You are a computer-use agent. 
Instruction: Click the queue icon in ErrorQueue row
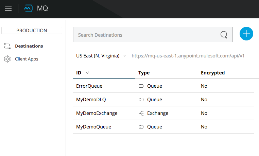141,86
